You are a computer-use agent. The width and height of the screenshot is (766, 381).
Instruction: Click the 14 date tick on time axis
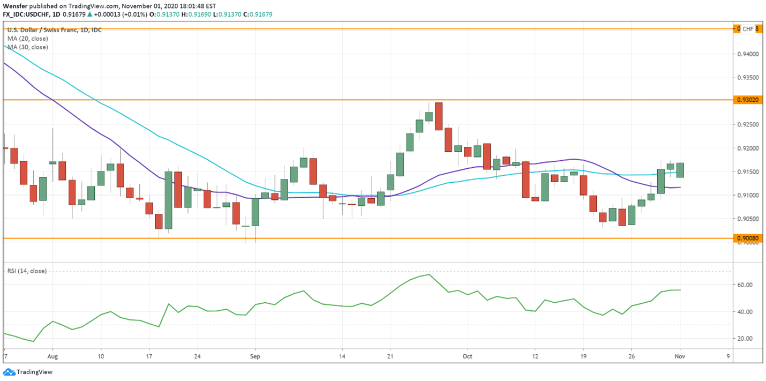pos(342,355)
